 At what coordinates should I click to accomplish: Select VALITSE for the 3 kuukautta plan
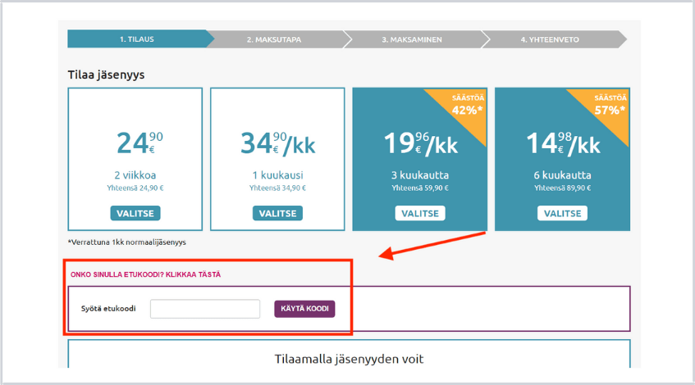pos(420,213)
